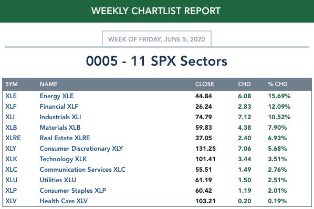Open the Energy XLE name link

click(x=57, y=96)
